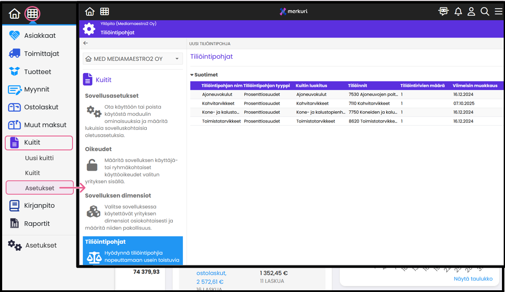
Task: Click the home icon in Merkuri header
Action: coord(89,12)
